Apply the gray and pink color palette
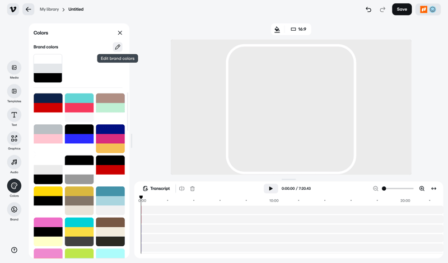This screenshot has width=448, height=263. [x=48, y=139]
